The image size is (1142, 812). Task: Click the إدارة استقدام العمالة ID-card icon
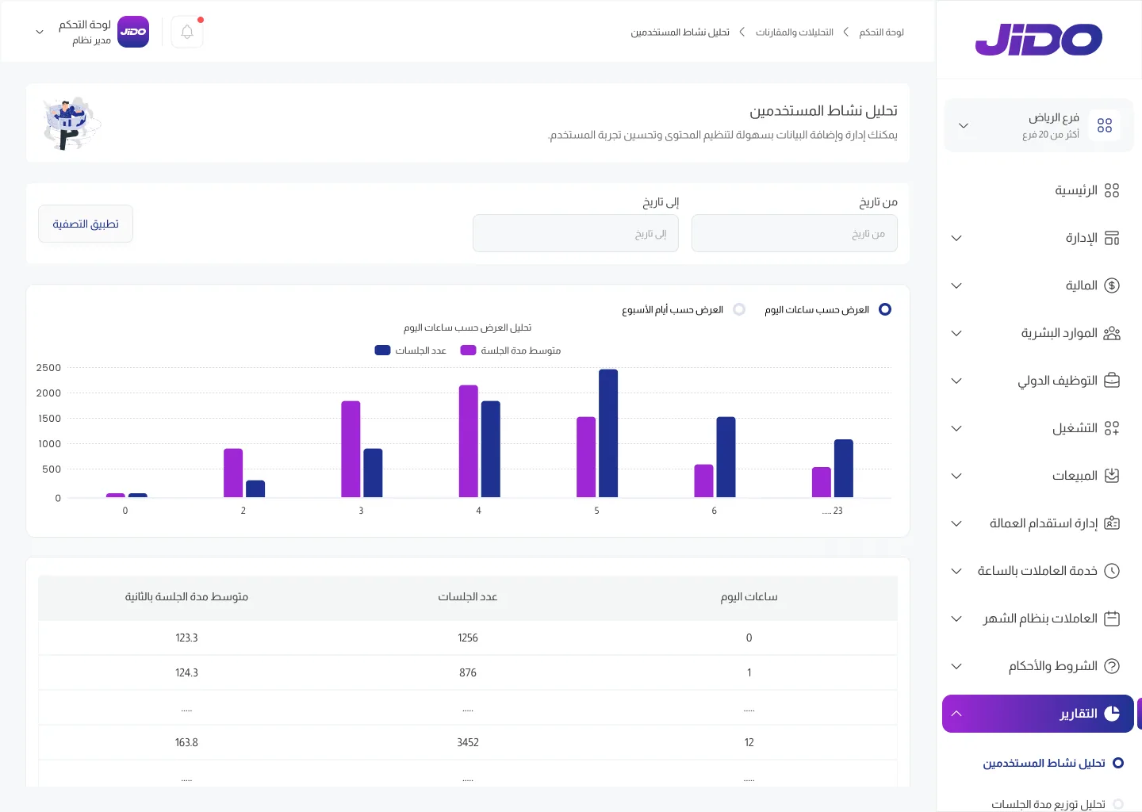point(1112,523)
